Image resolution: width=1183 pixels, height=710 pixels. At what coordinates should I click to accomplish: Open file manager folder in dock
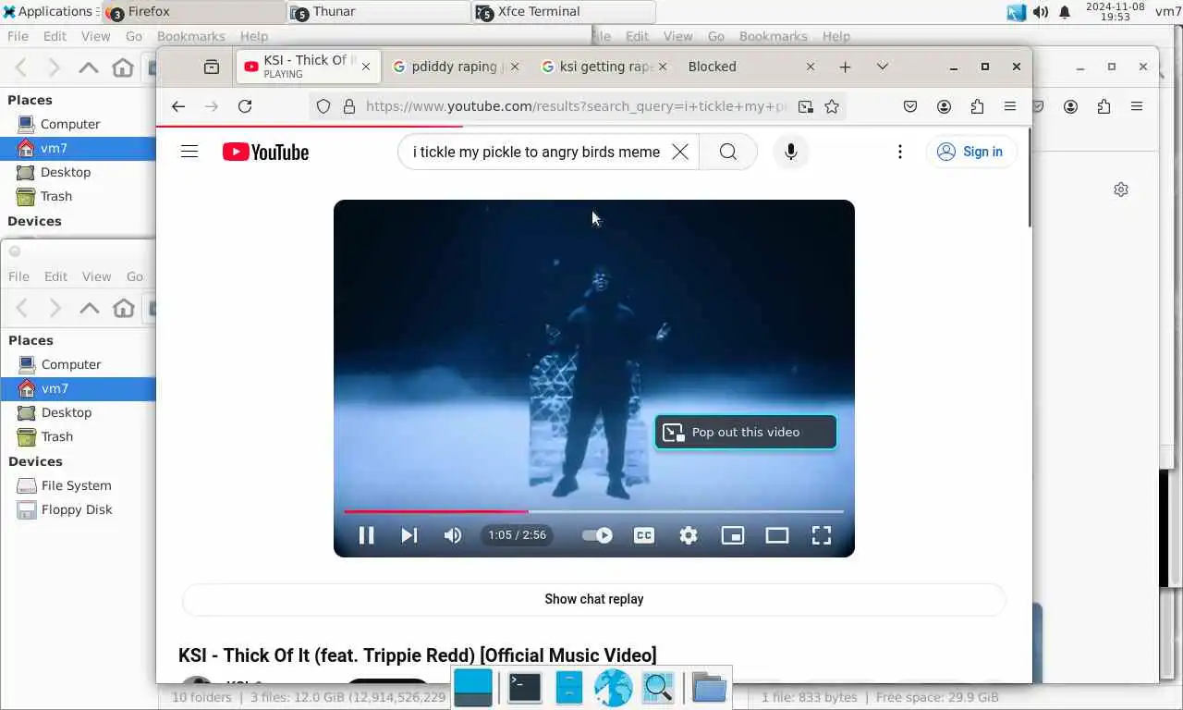click(709, 688)
